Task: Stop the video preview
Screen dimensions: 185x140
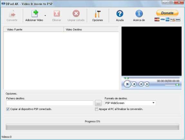Action: click(134, 84)
